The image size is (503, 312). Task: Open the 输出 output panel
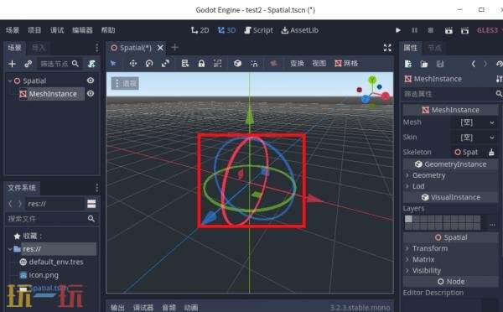point(117,308)
